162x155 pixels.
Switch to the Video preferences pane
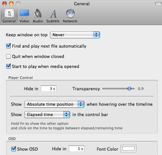point(24,16)
